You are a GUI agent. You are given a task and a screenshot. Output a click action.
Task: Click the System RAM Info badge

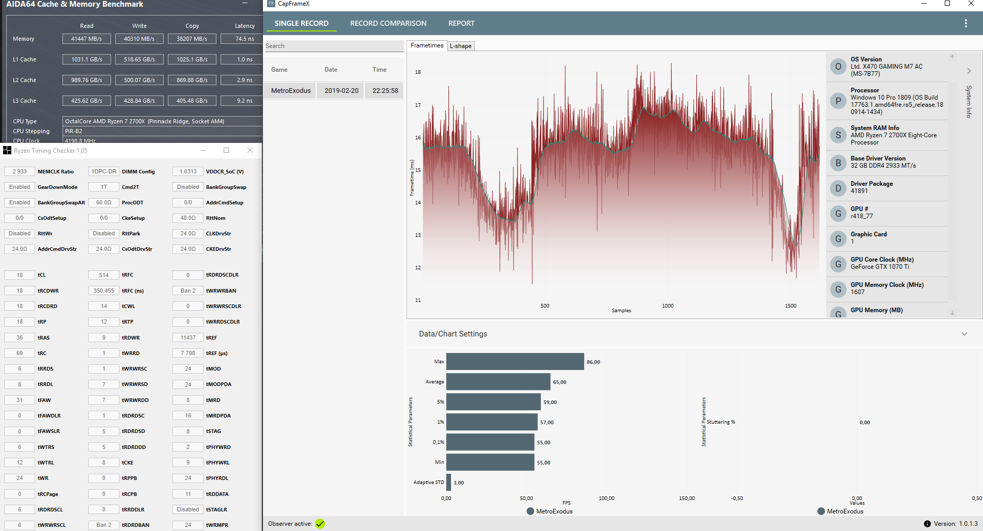(x=838, y=135)
